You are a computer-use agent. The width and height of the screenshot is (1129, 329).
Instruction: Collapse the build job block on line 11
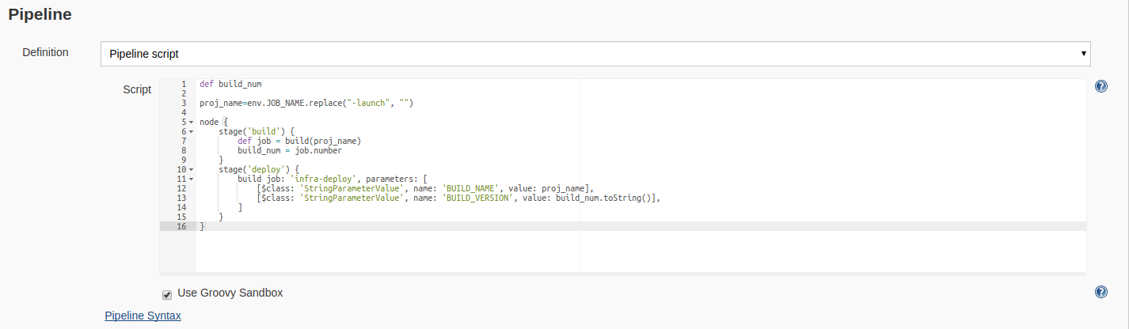(x=192, y=180)
